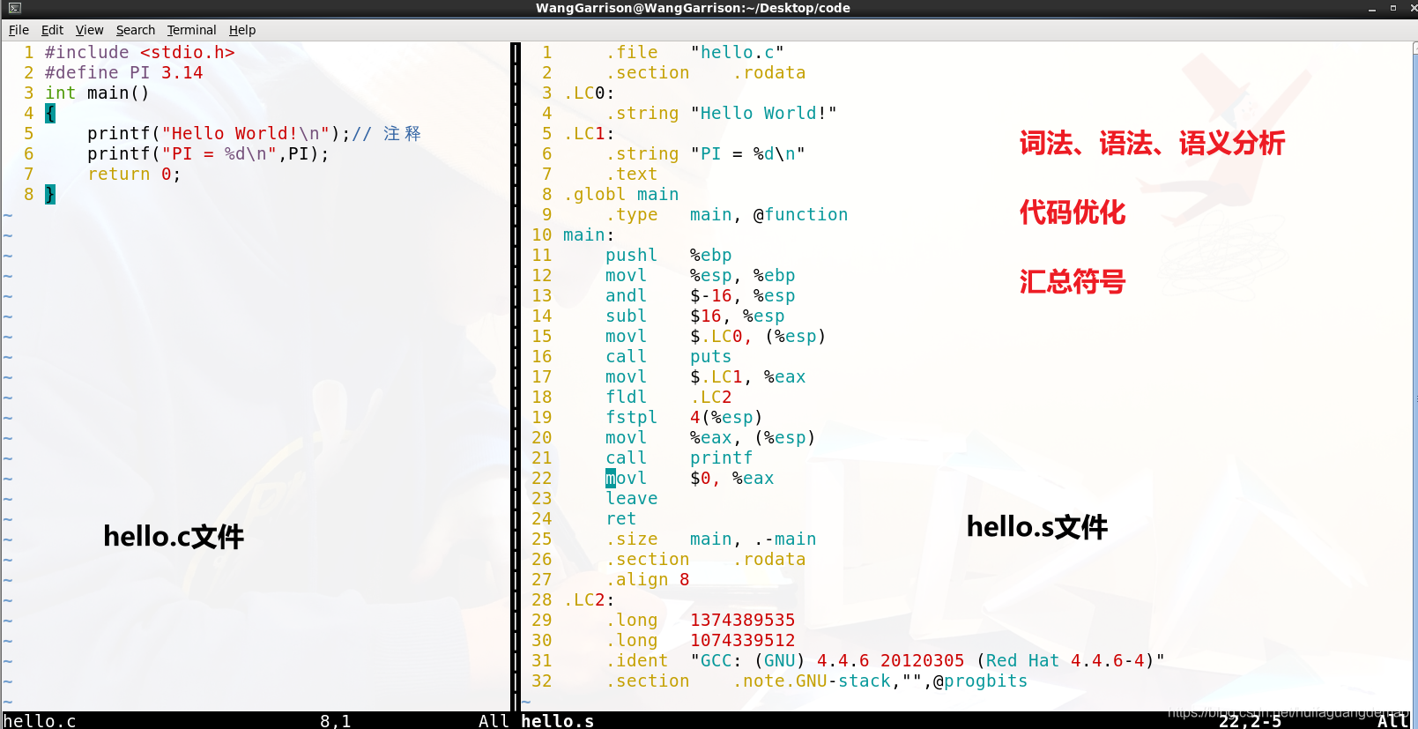The height and width of the screenshot is (729, 1418).
Task: Click the '8,1' cursor position indicator
Action: pos(335,721)
